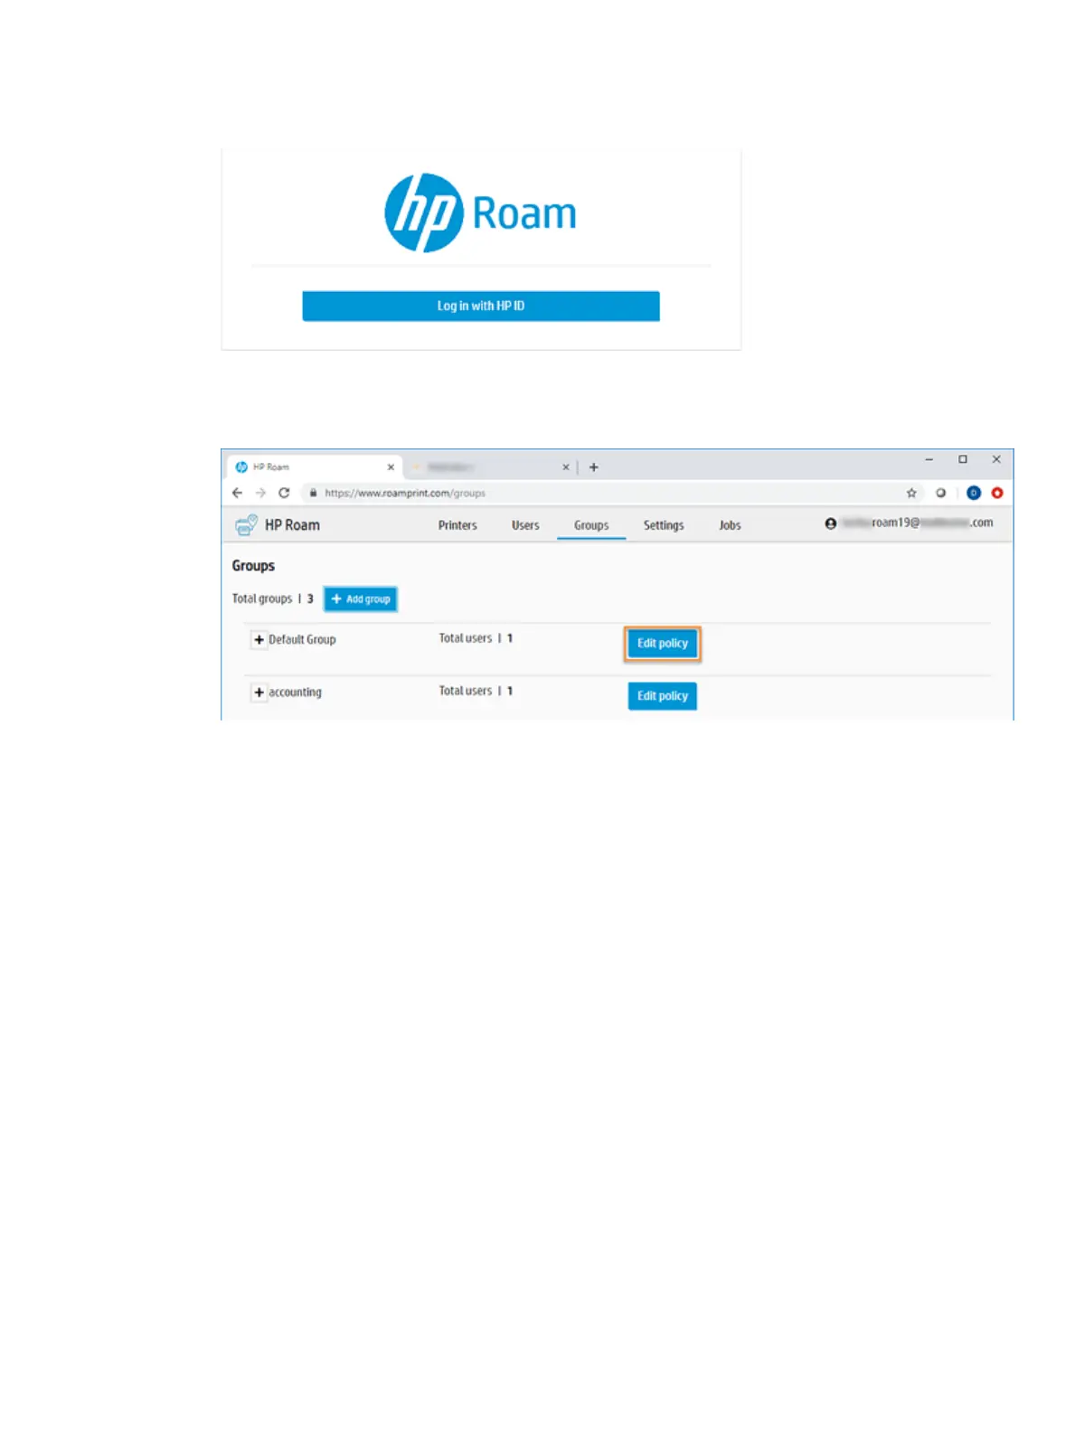Edit policy for the accounting group
The image size is (1075, 1432).
[x=662, y=696]
